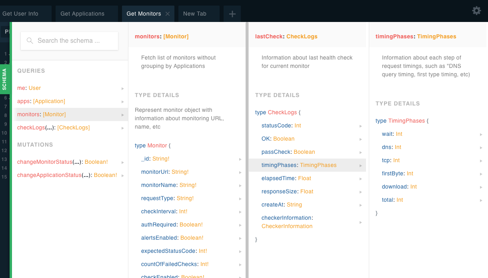Click the schema search magnifier icon
Viewport: 488px width, 278px height.
30,41
